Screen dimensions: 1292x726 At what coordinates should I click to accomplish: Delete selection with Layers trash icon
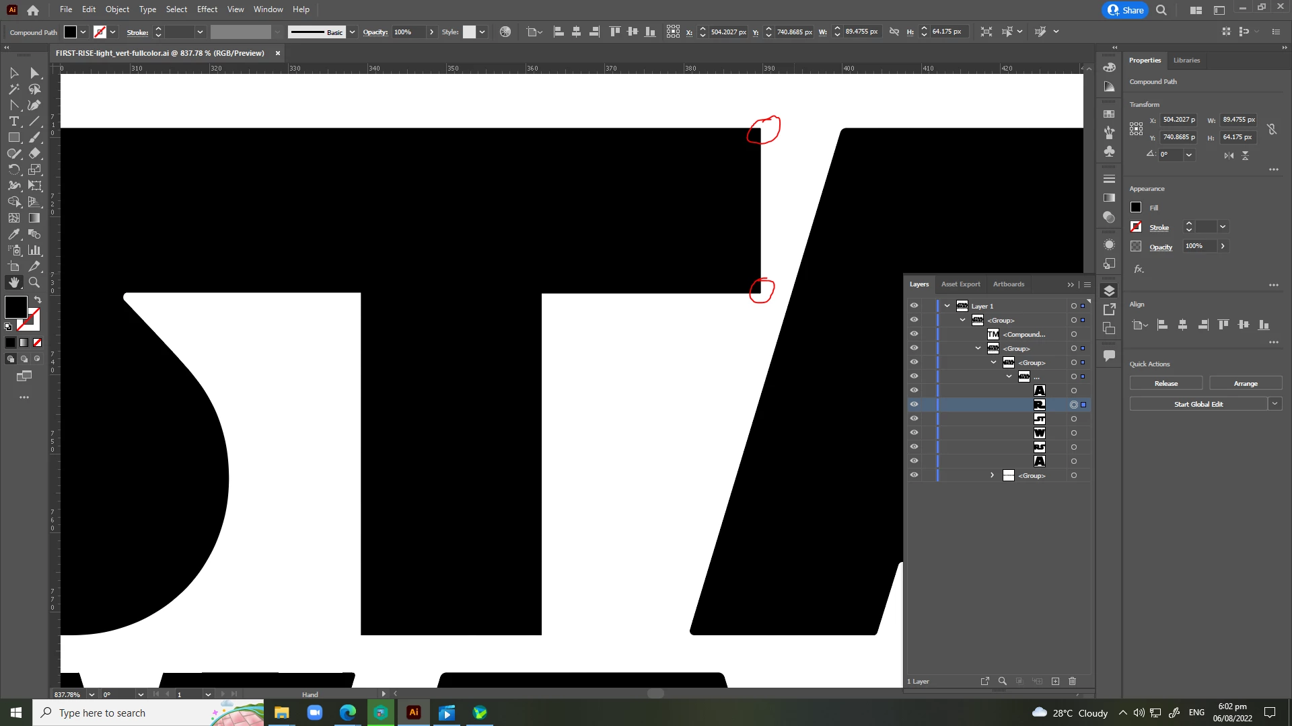(x=1073, y=681)
